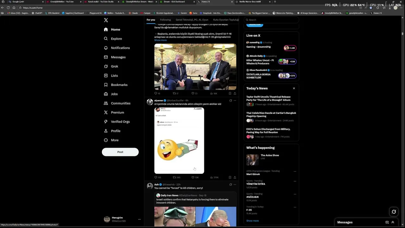
Task: Bookmark alperen's post
Action: pos(230,177)
